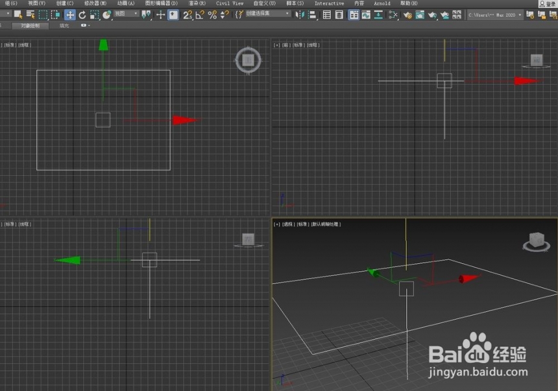Expand the project path Max 2020 dropdown
This screenshot has width=558, height=391.
(495, 15)
